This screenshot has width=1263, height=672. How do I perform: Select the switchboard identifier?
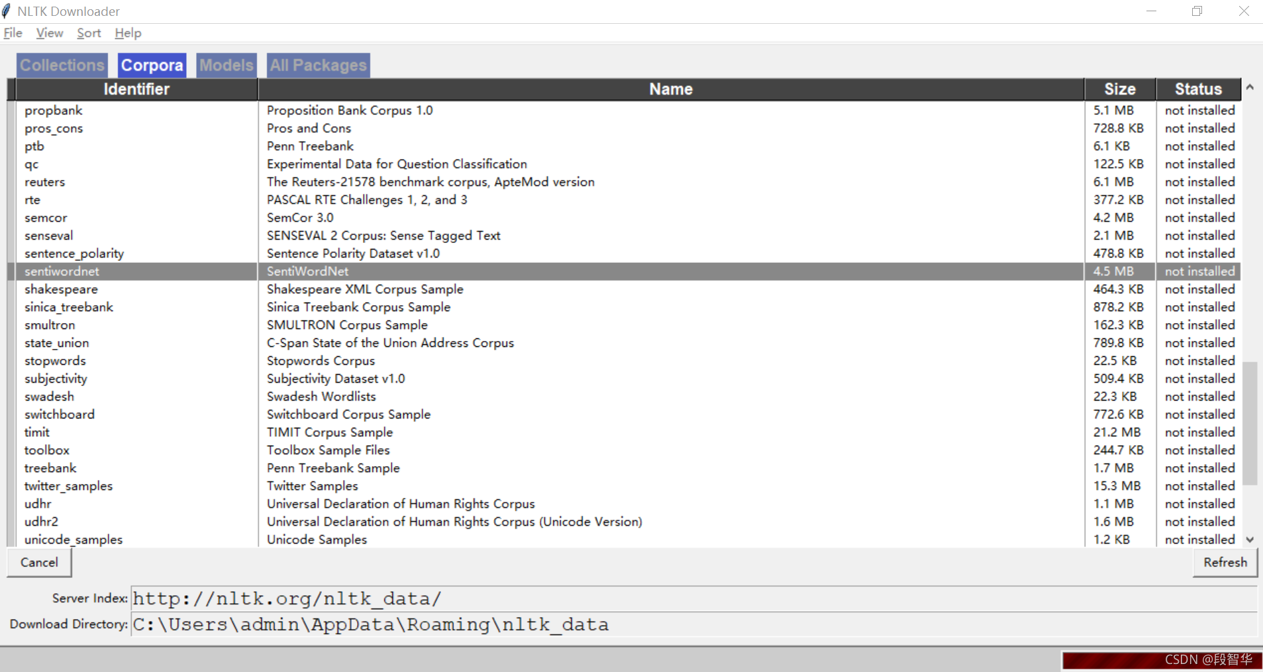tap(60, 414)
